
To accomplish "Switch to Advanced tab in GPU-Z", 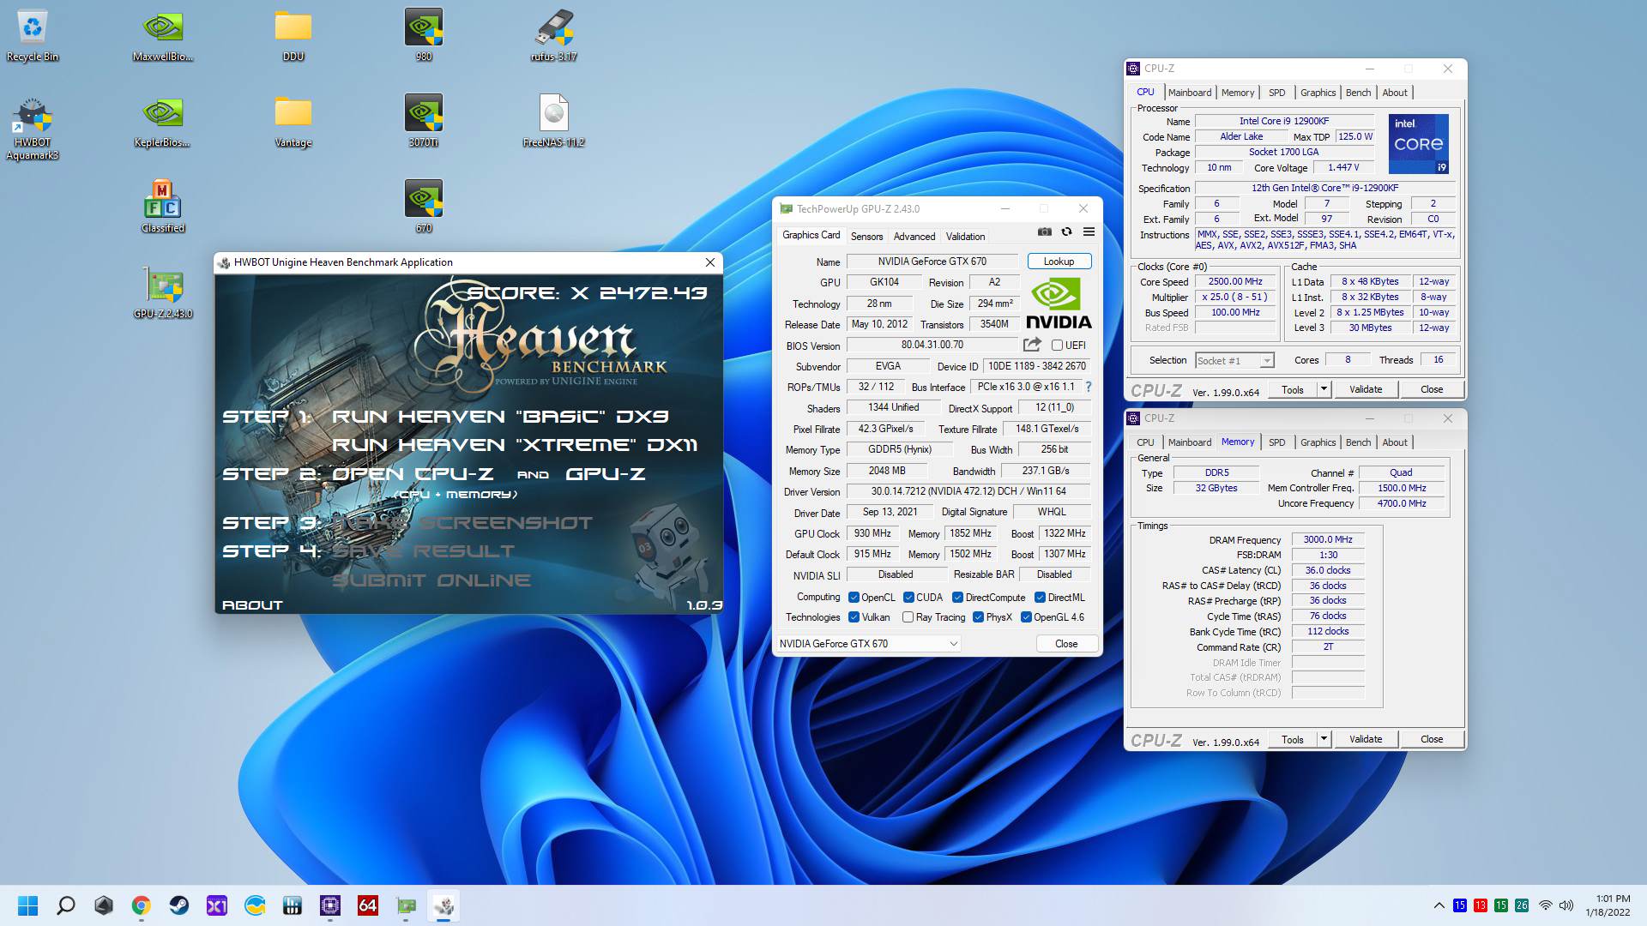I will pos(914,237).
